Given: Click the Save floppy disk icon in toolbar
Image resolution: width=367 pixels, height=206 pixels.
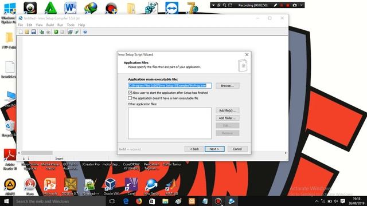Looking at the screenshot, I should (33, 32).
